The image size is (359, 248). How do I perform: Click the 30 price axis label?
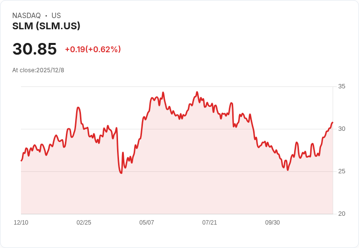tap(341, 129)
